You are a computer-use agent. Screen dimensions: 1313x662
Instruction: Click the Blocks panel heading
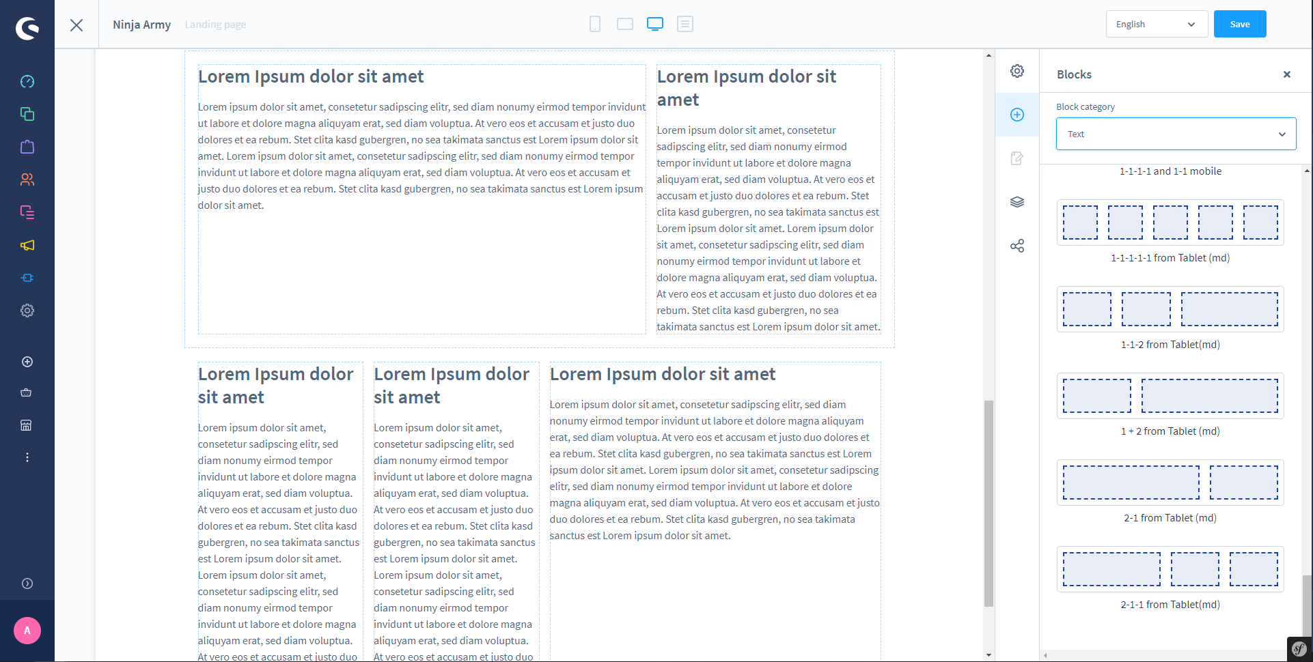(1074, 74)
